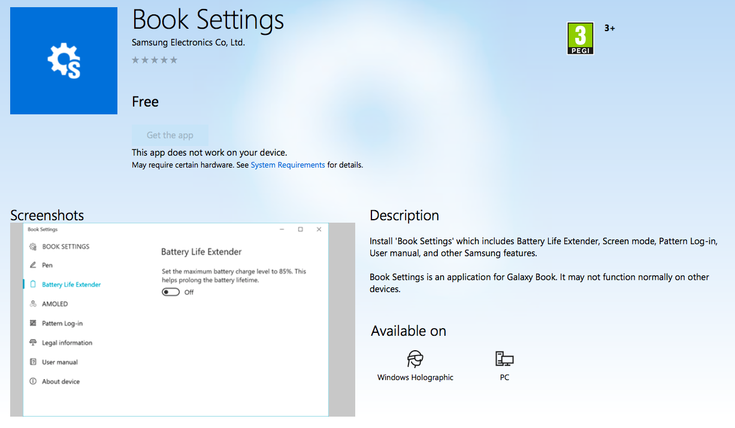Click the Book Settings gear app icon

(63, 61)
